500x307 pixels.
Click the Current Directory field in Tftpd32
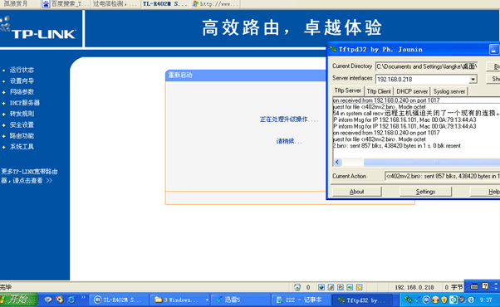point(426,66)
